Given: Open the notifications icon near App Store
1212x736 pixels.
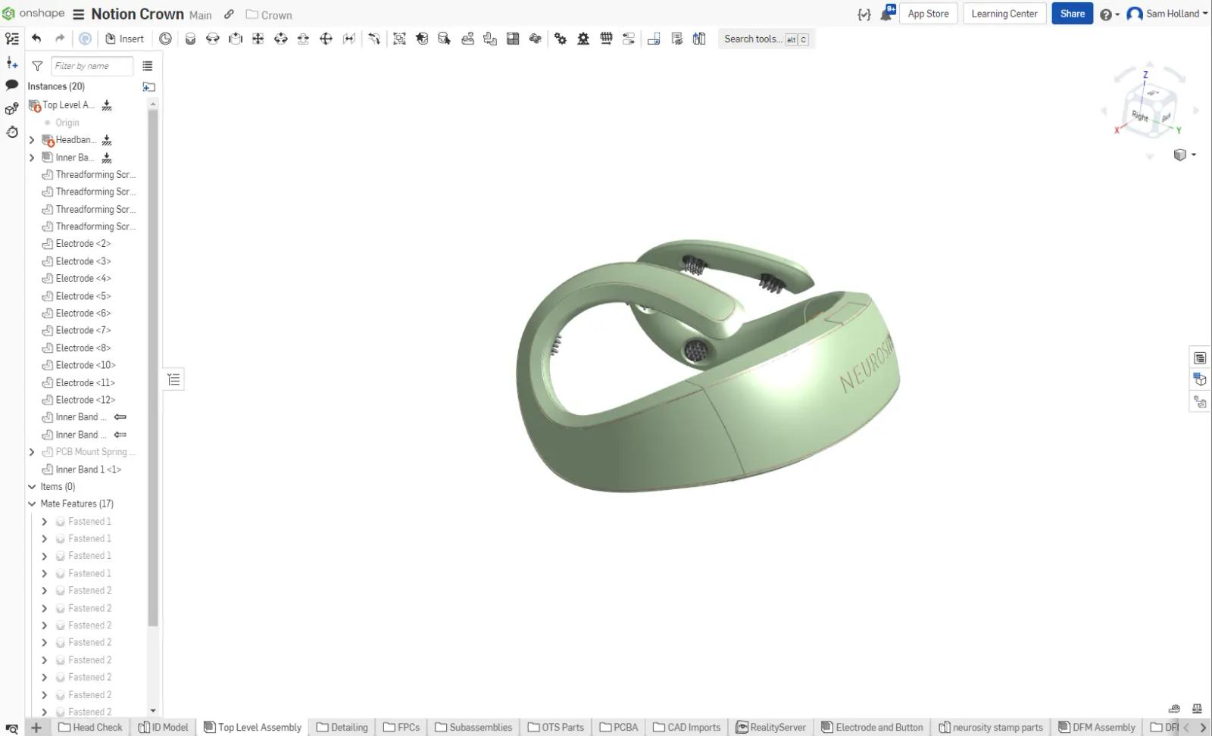Looking at the screenshot, I should tap(888, 14).
